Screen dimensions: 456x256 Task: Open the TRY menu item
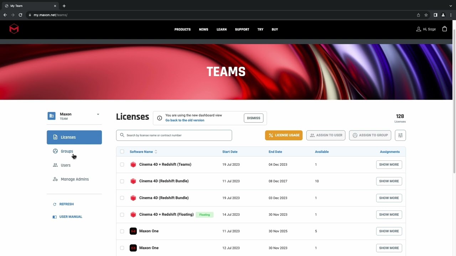click(x=260, y=30)
